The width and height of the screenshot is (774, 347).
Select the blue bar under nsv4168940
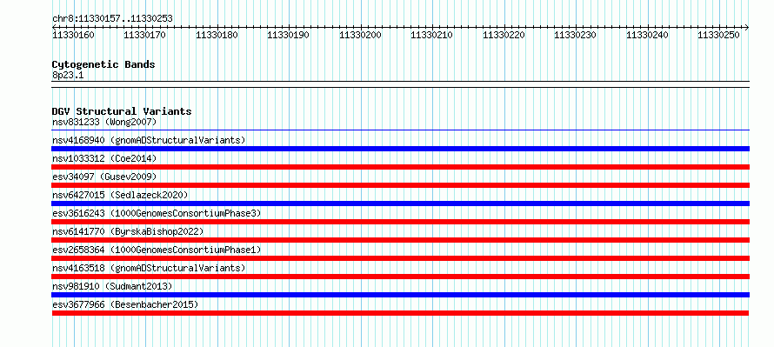coord(400,149)
